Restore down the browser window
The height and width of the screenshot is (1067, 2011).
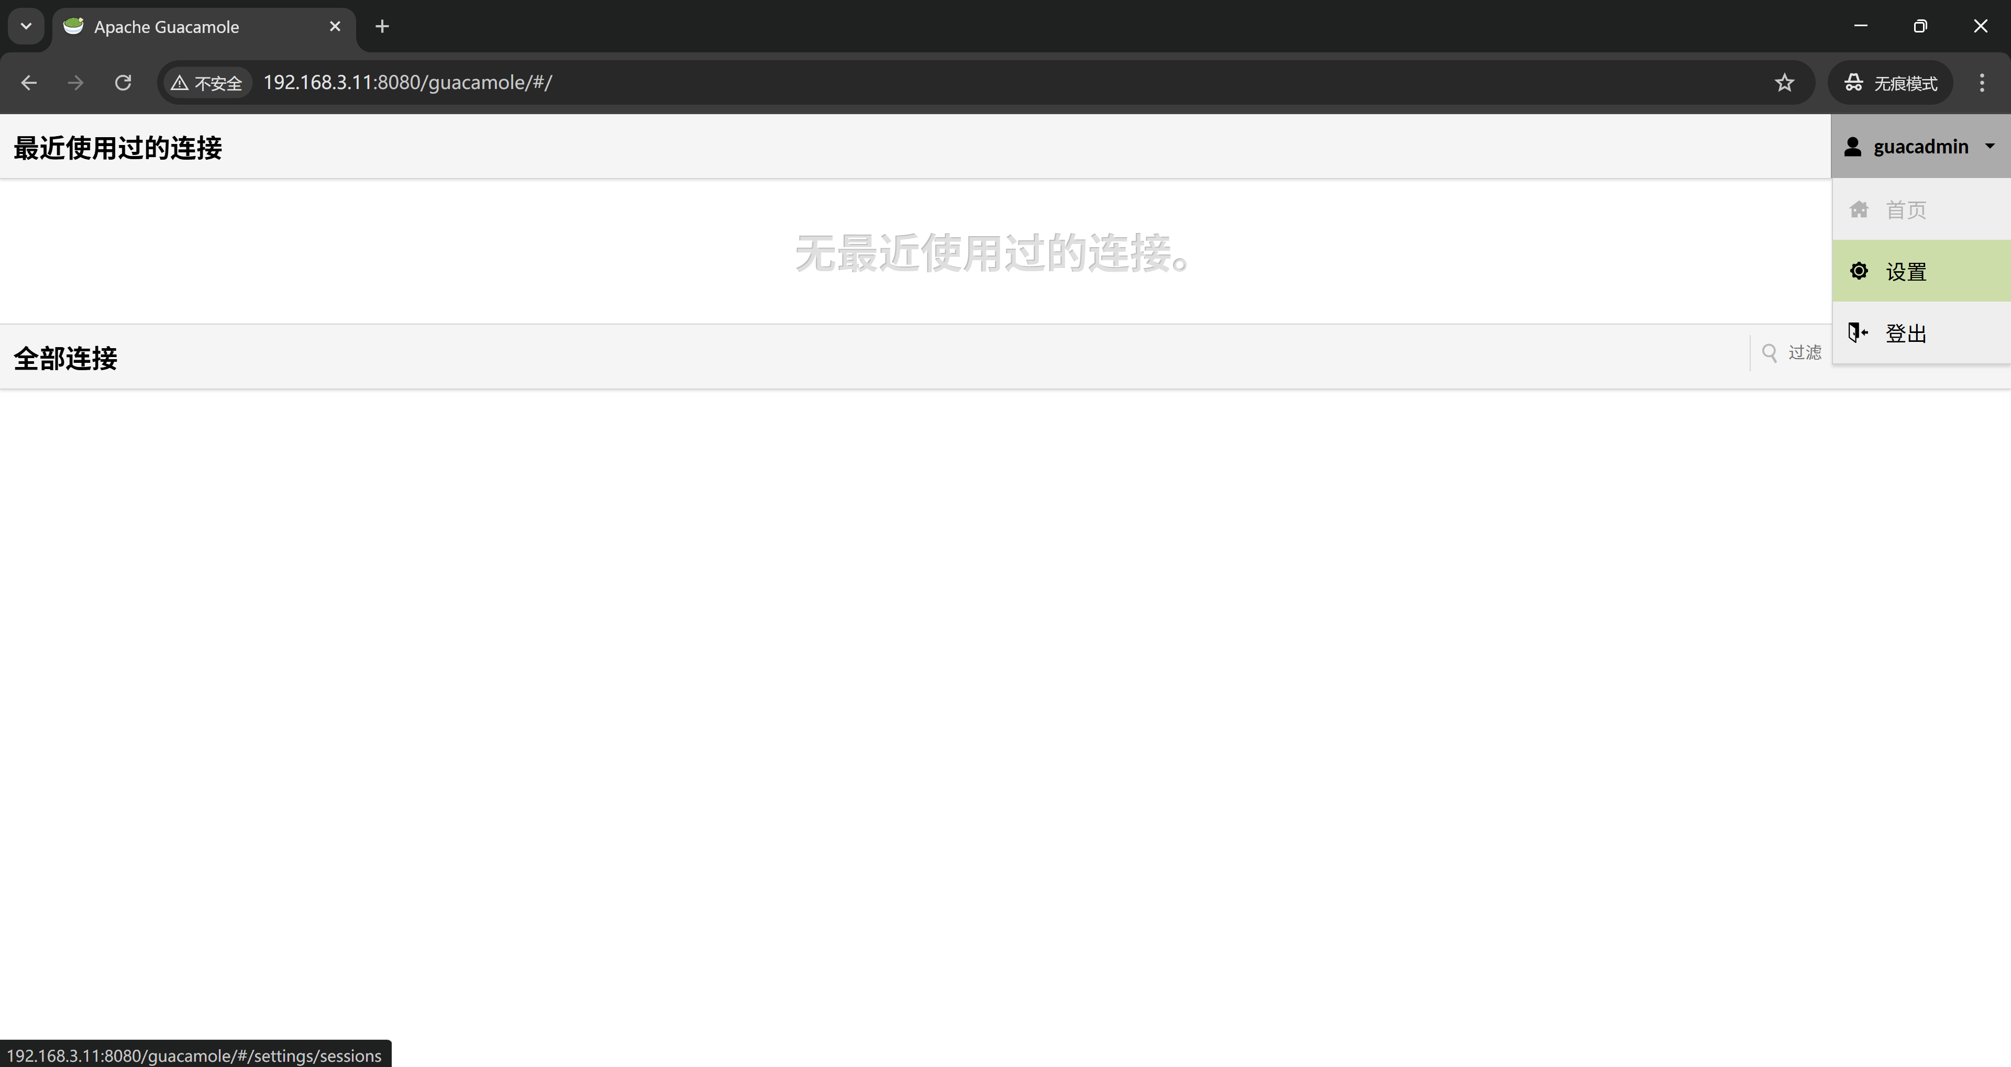pos(1920,26)
